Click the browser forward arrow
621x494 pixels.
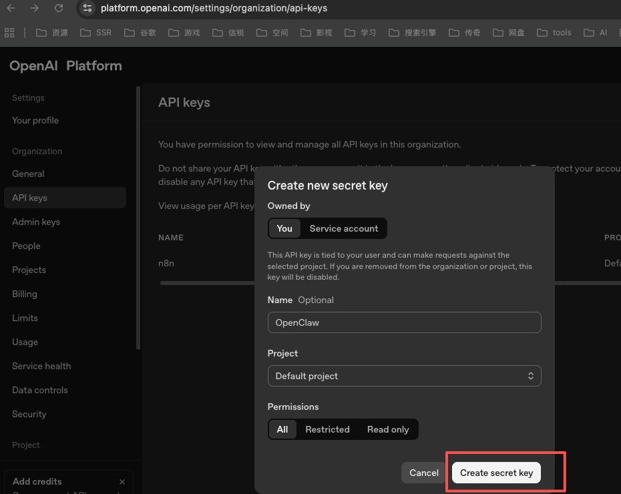click(x=35, y=9)
